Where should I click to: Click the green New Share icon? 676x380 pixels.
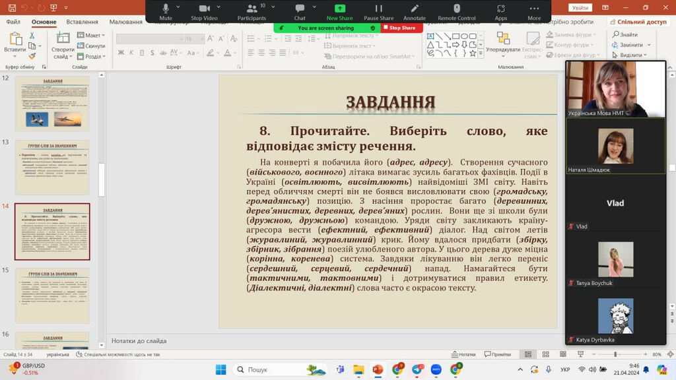340,9
